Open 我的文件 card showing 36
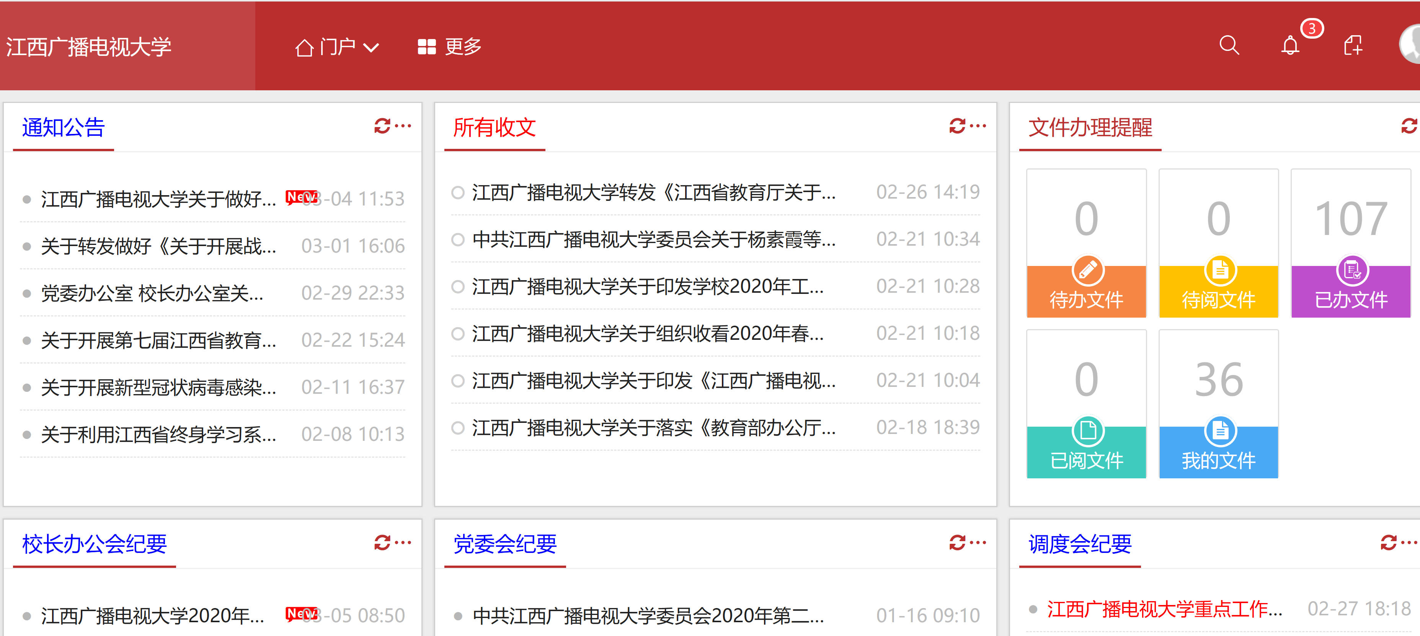The image size is (1420, 636). tap(1219, 404)
